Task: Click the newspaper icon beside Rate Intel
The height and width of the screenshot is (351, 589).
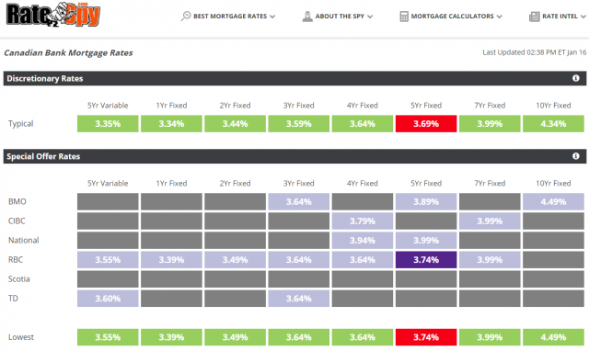Action: (x=535, y=17)
